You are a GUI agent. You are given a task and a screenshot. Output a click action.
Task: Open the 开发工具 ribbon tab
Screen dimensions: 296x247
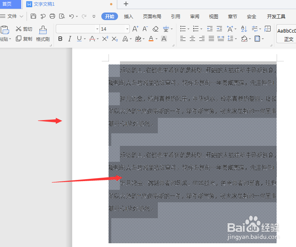(276, 16)
